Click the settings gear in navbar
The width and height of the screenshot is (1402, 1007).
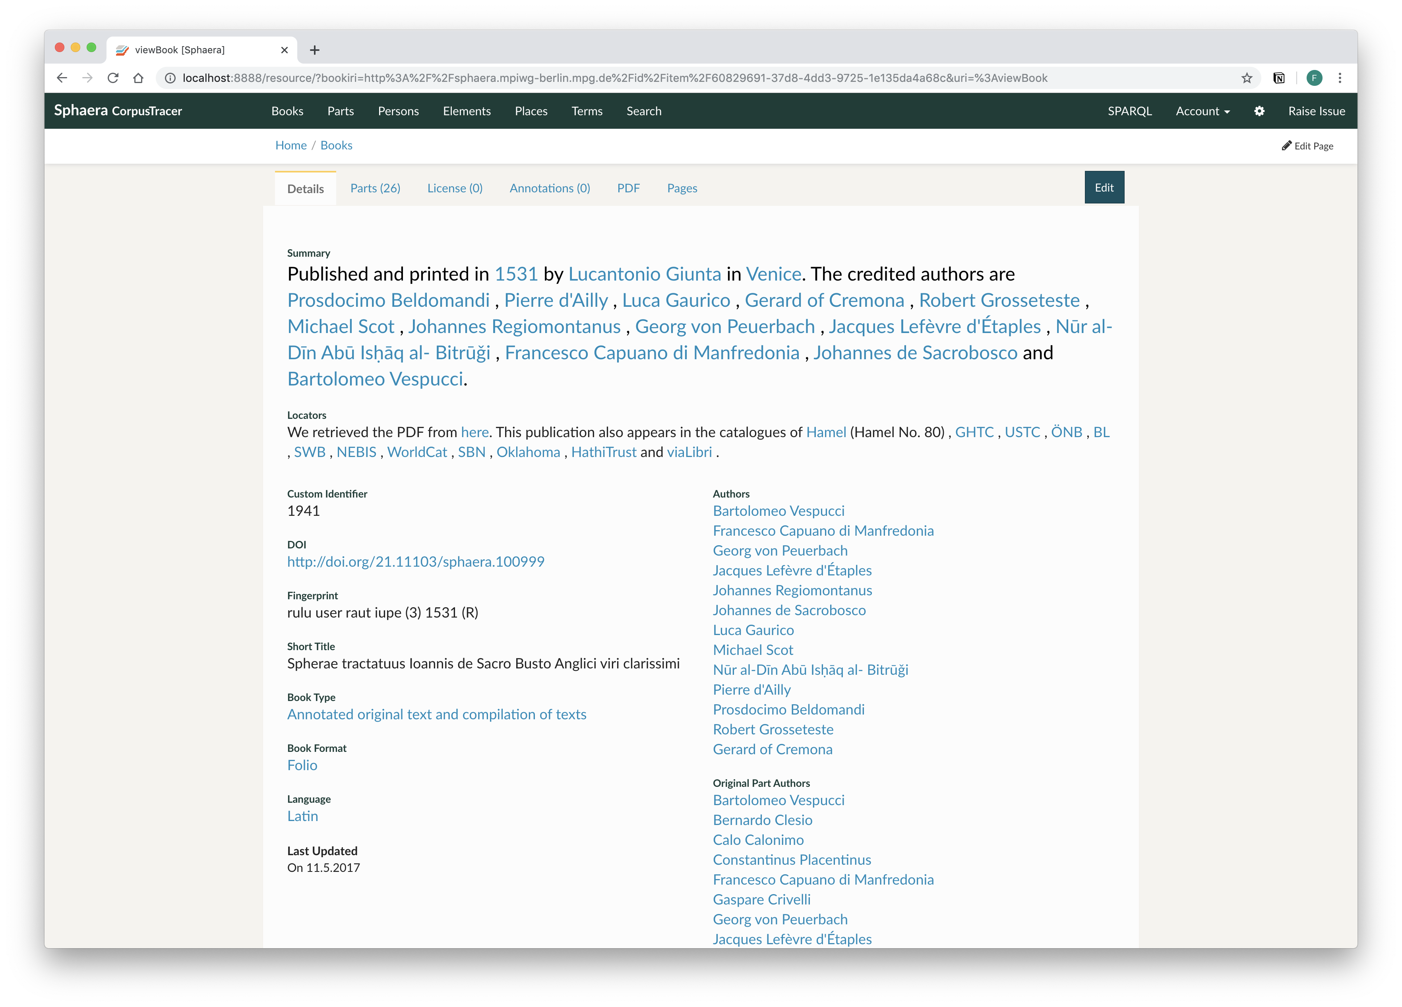1259,111
